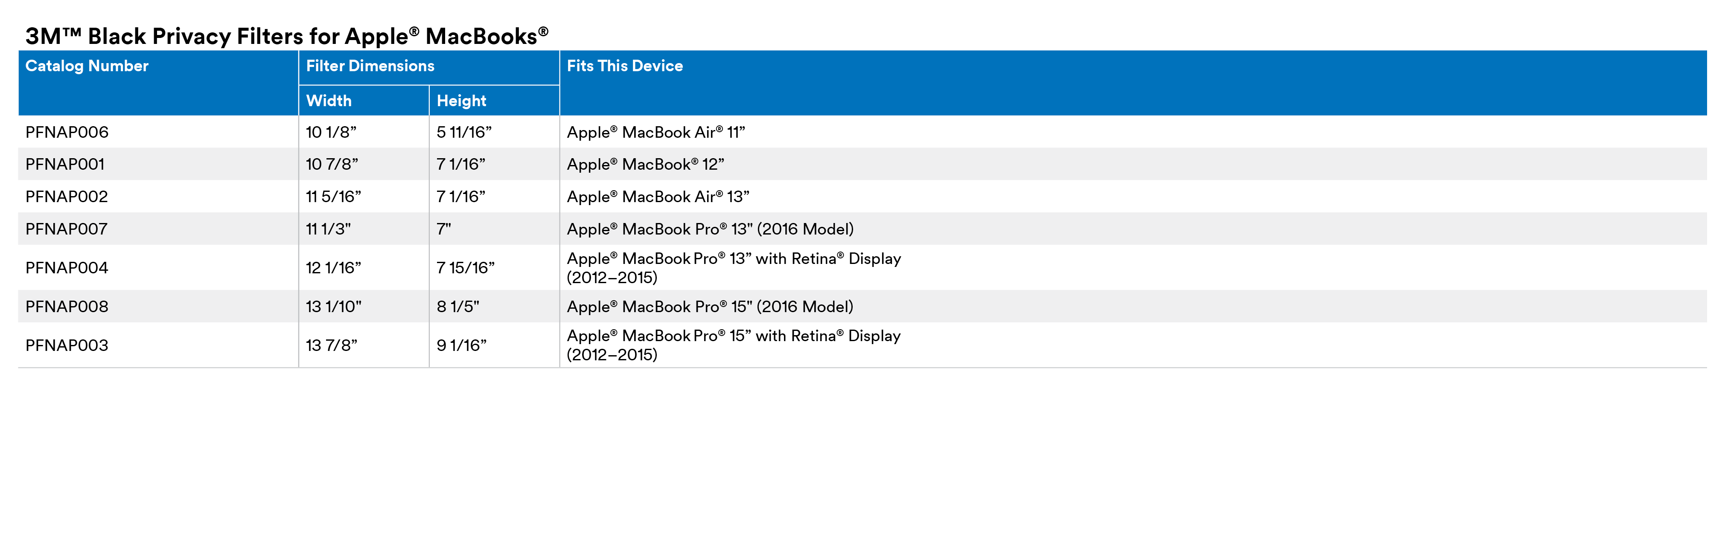Click the Apple MacBook 12" device cell
This screenshot has height=533, width=1725.
[645, 165]
